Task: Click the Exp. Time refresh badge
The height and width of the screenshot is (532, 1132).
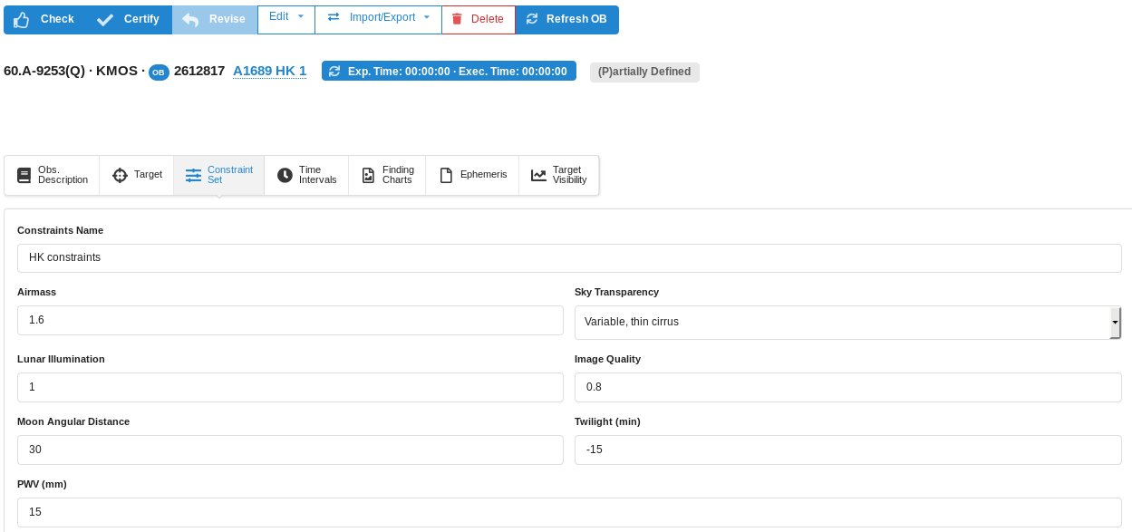Action: click(x=449, y=72)
